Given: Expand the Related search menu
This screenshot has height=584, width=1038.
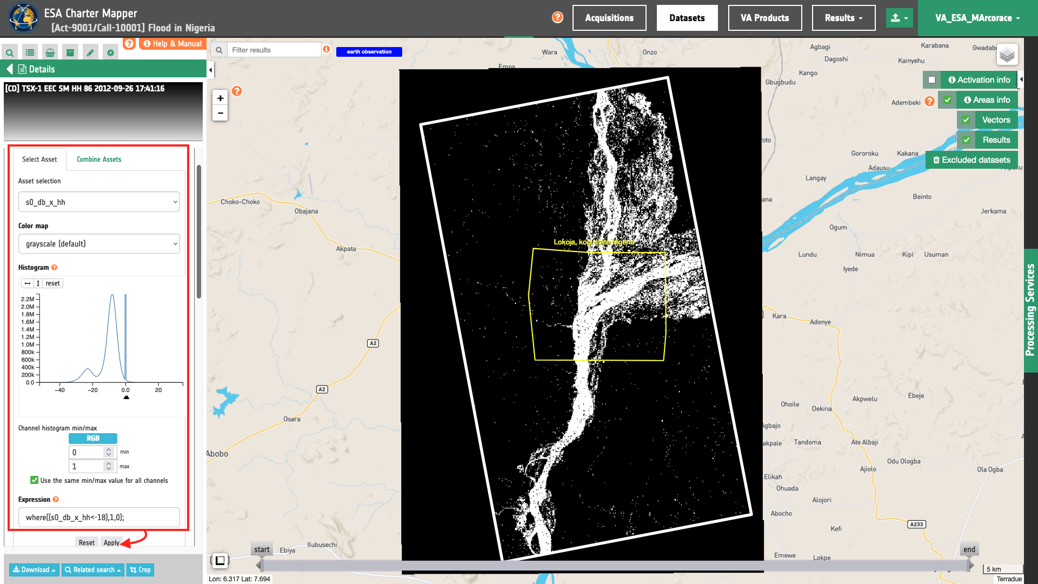Looking at the screenshot, I should coord(93,570).
